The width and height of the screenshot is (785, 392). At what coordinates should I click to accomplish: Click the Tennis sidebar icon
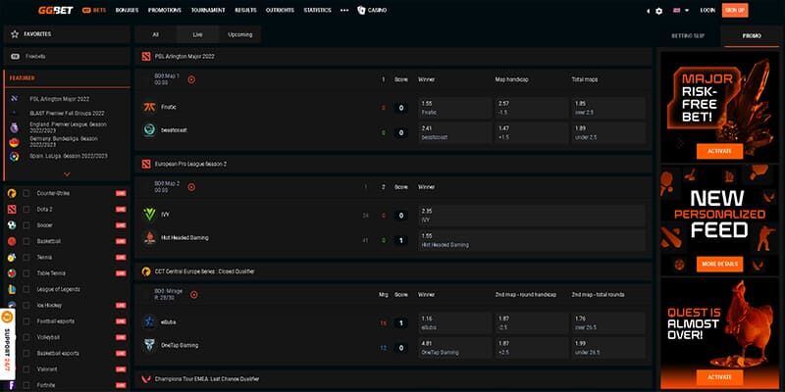point(12,258)
